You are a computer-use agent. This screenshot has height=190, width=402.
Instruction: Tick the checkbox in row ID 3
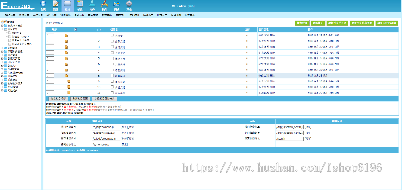[x=112, y=47]
